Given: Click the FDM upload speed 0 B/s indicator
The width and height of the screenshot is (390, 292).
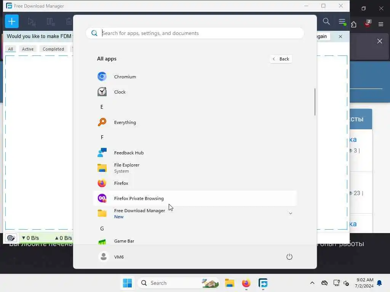Looking at the screenshot, I should click(64, 238).
